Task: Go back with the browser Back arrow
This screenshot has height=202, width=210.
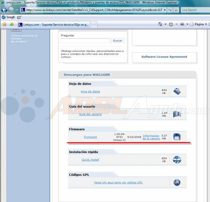Action: [4, 10]
